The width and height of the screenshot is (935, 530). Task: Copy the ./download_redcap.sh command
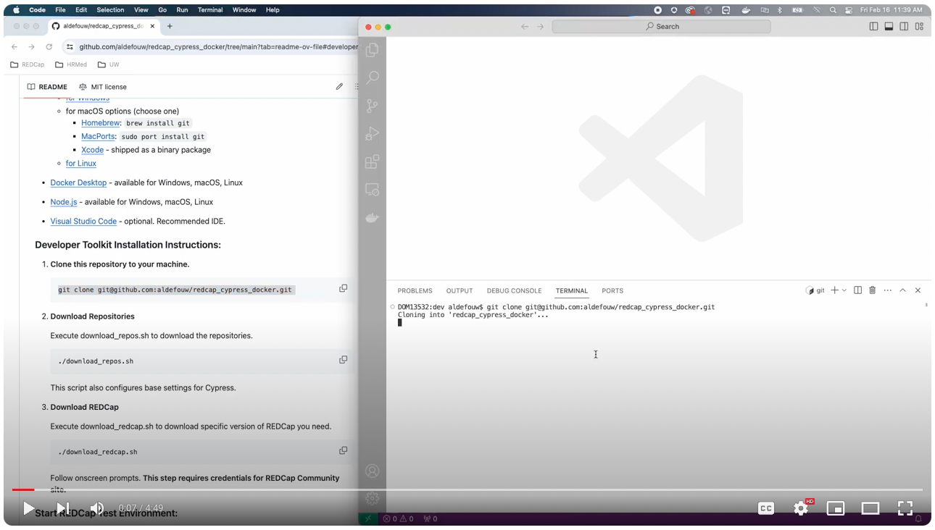(344, 450)
